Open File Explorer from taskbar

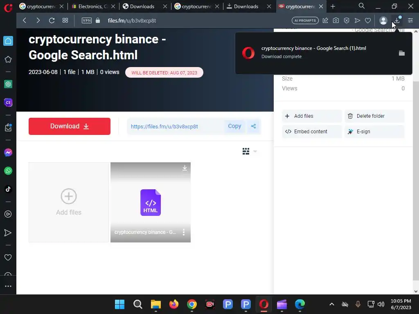(x=155, y=304)
